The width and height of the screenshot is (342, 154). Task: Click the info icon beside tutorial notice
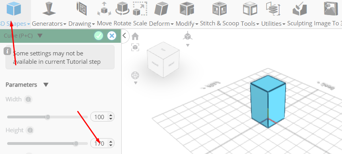8,51
